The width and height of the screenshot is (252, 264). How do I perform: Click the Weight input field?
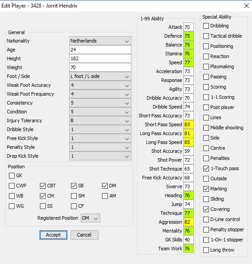pyautogui.click(x=100, y=67)
